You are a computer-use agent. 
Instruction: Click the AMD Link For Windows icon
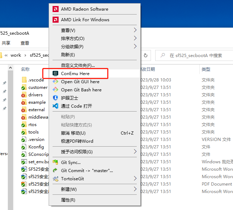click(55, 19)
